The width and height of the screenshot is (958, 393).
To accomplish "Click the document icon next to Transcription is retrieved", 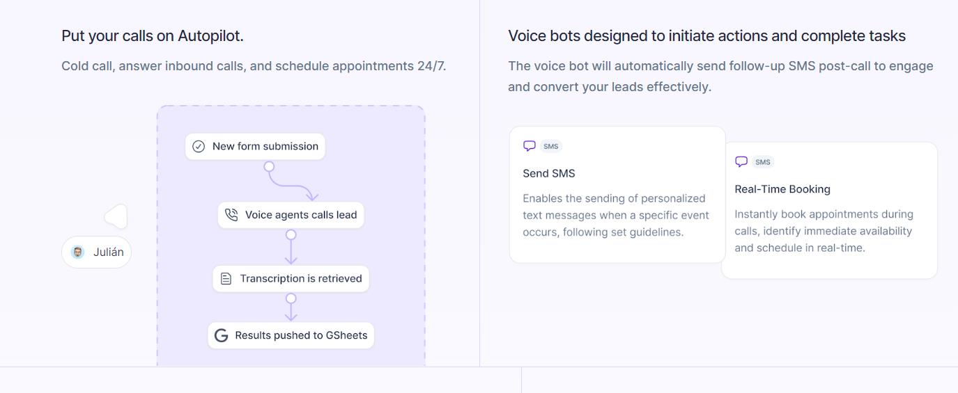I will click(226, 278).
